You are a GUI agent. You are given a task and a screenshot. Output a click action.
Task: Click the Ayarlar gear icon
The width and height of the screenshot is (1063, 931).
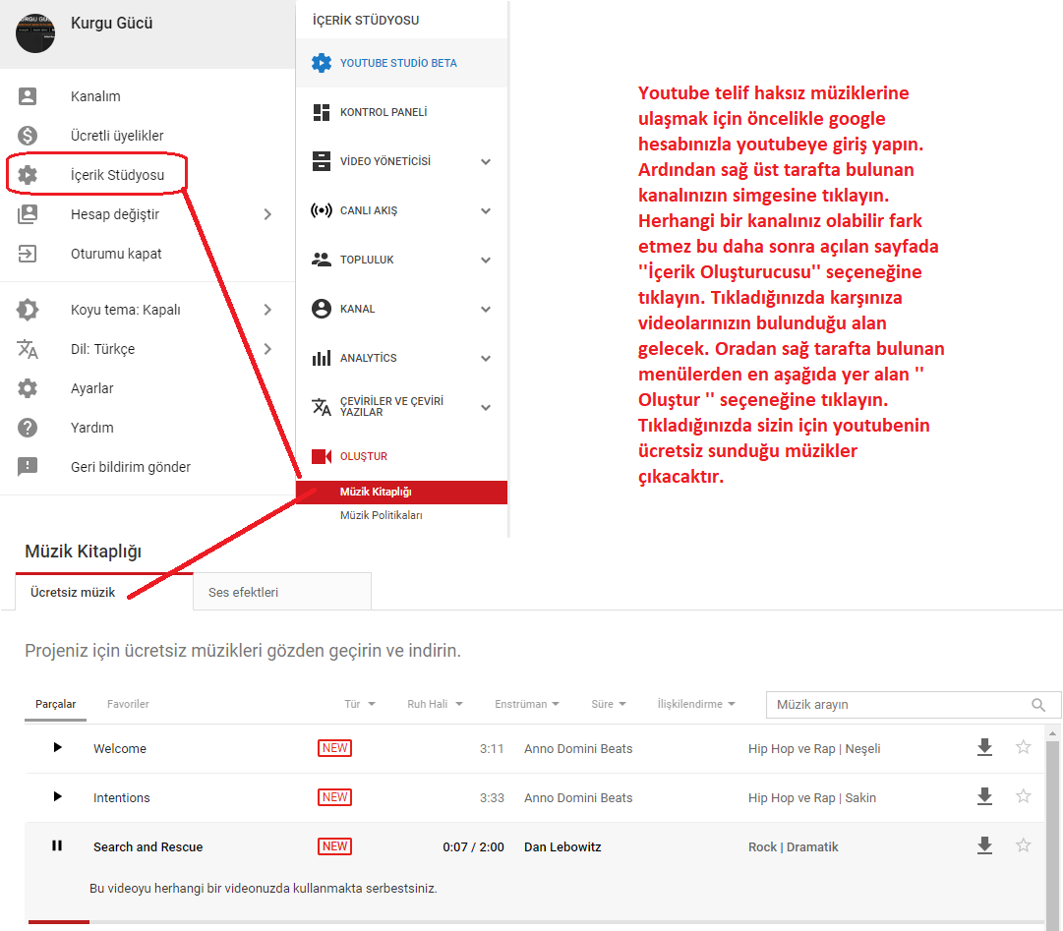click(x=28, y=388)
